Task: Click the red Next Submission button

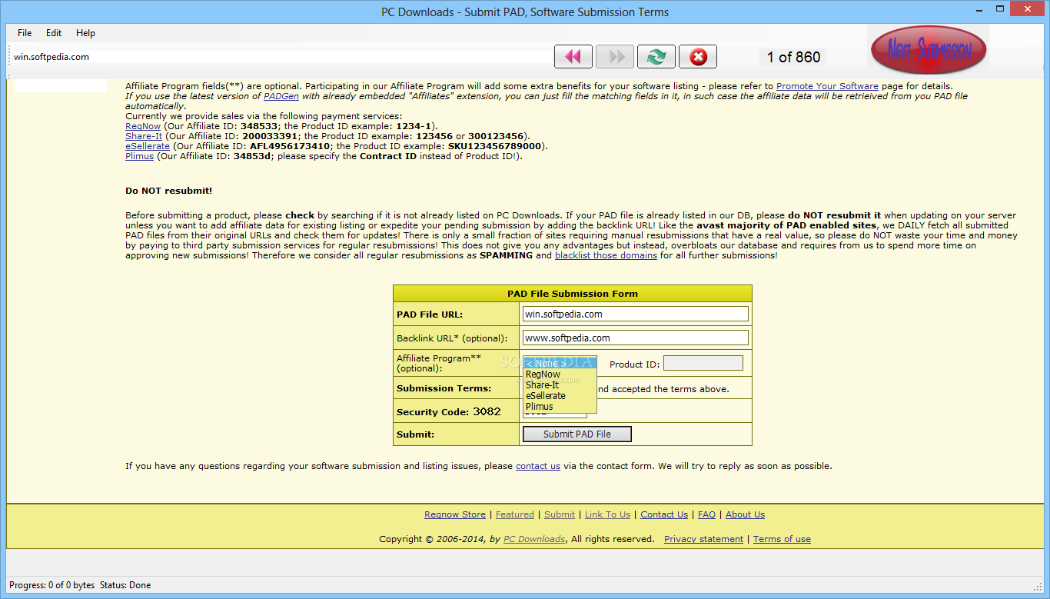Action: click(929, 51)
